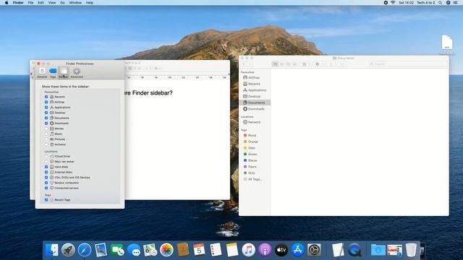Open the View menu
This screenshot has width=463, height=260.
pyautogui.click(x=52, y=3)
